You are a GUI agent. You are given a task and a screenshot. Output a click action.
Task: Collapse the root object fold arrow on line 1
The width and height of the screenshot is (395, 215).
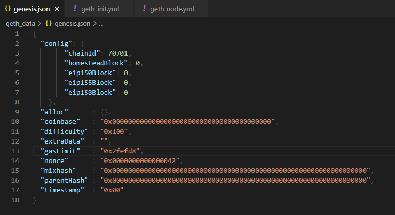[27, 34]
